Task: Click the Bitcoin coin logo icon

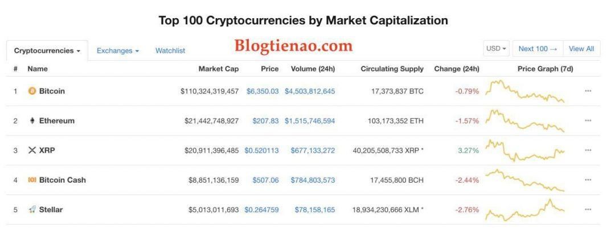Action: point(32,91)
